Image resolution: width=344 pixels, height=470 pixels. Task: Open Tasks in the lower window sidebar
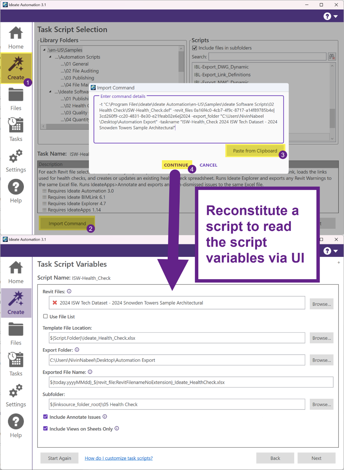point(16,365)
